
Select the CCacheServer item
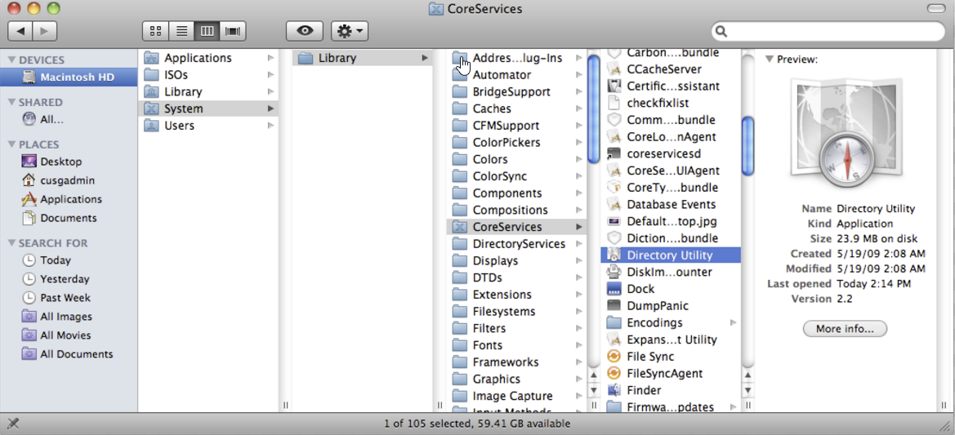671,69
